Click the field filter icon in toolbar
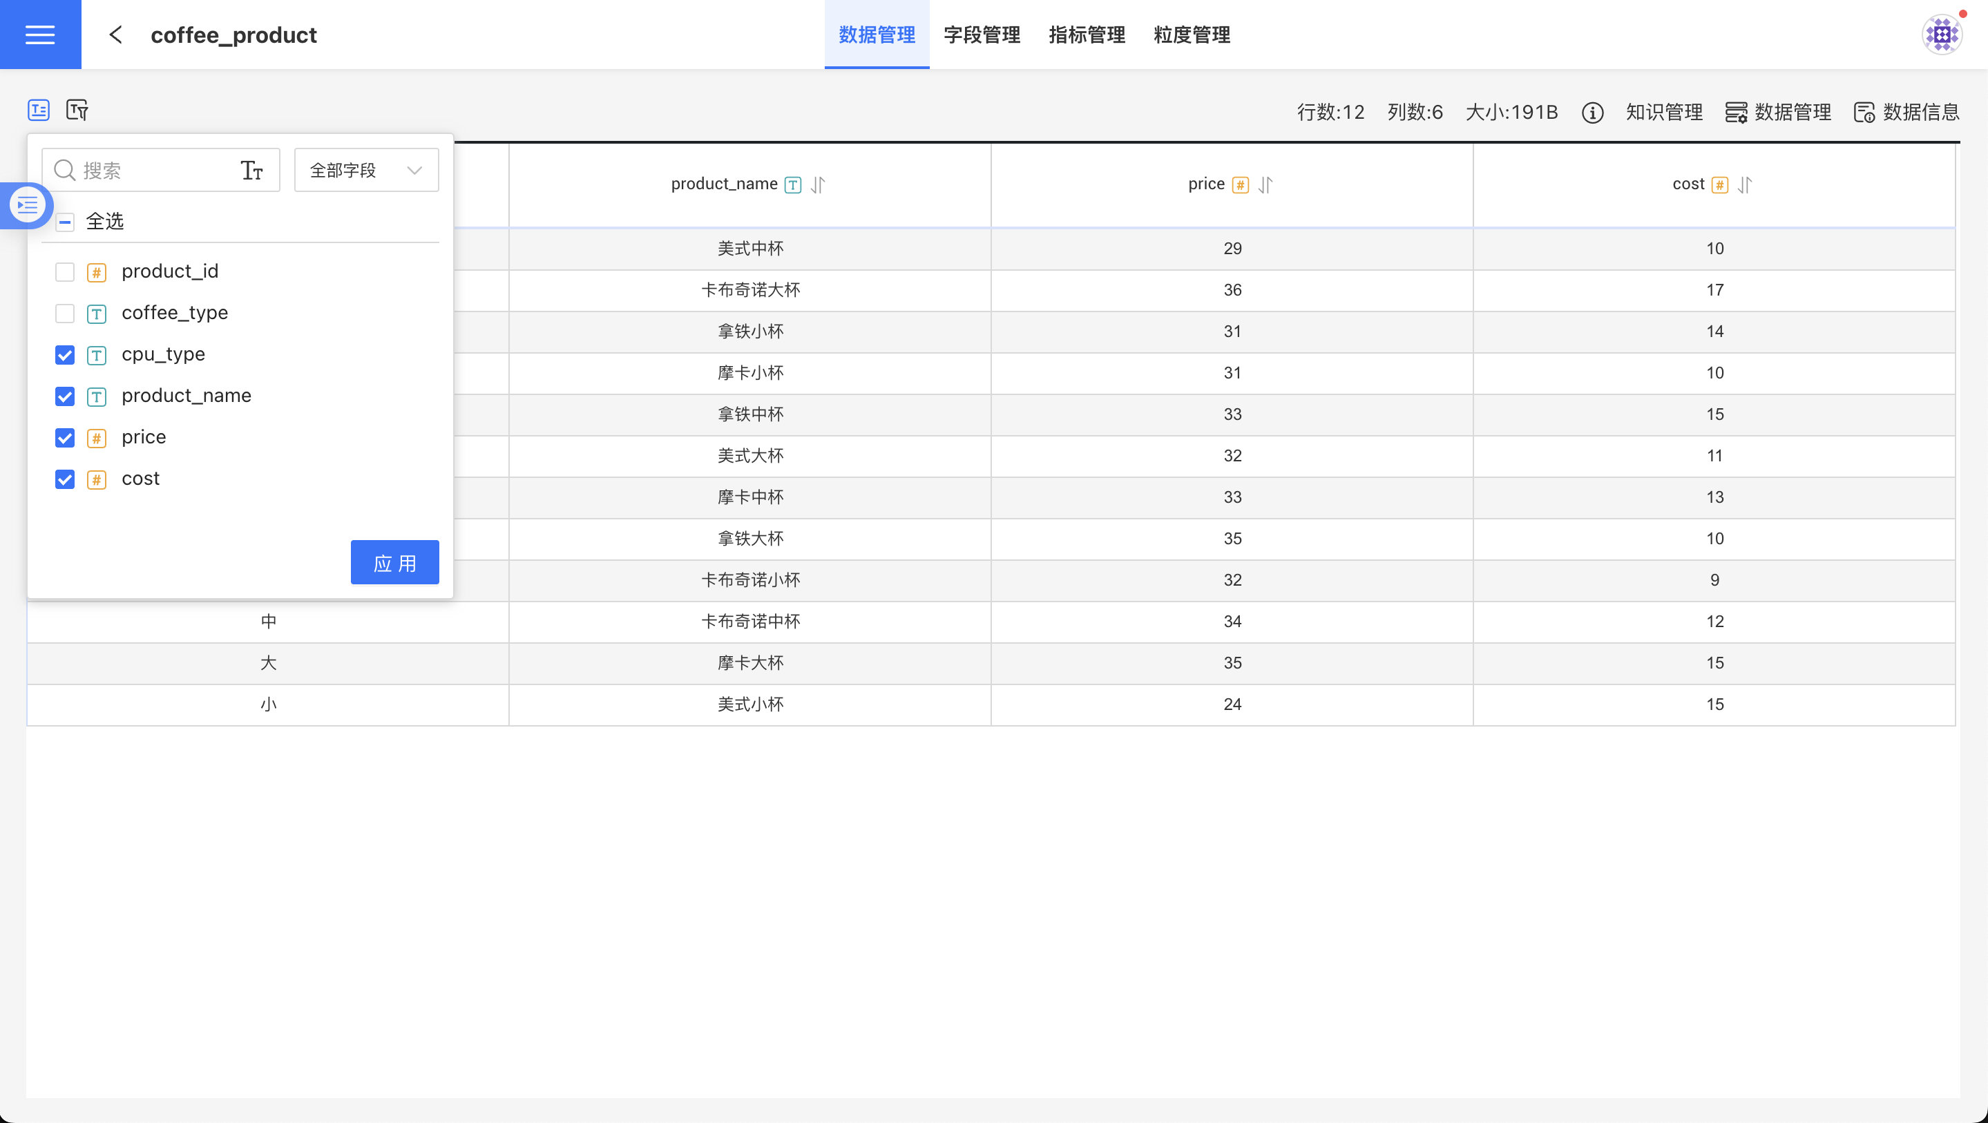The height and width of the screenshot is (1123, 1988). coord(77,111)
